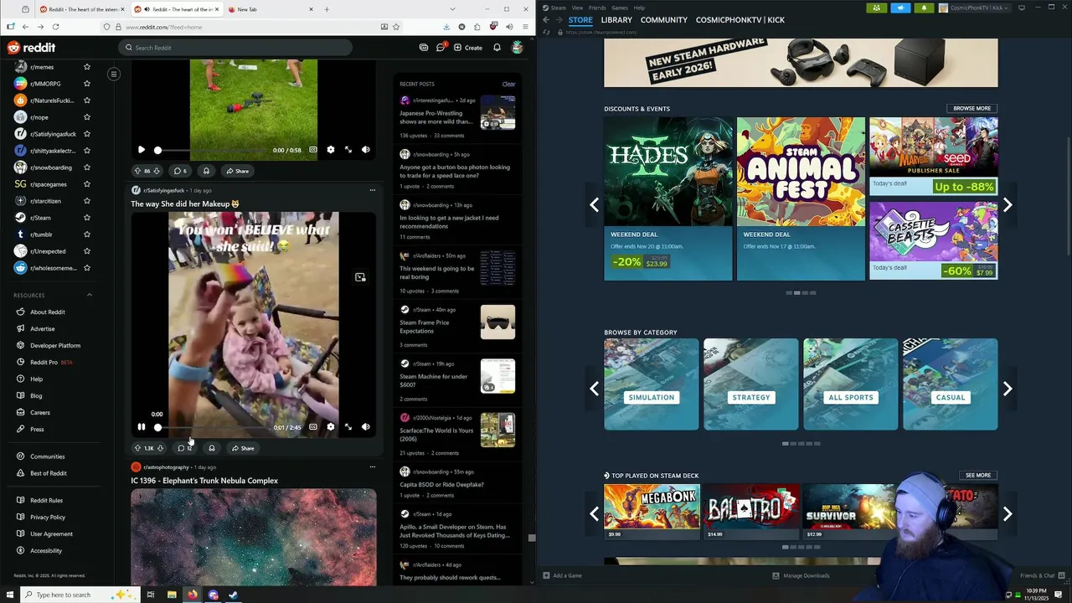
Task: Share the makeup post
Action: click(243, 448)
